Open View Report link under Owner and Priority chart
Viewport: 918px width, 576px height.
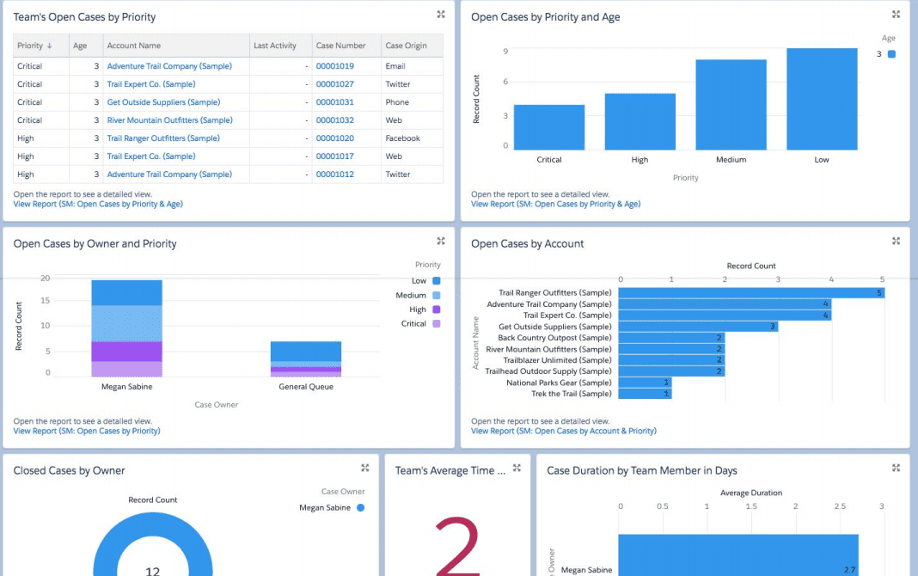[87, 431]
